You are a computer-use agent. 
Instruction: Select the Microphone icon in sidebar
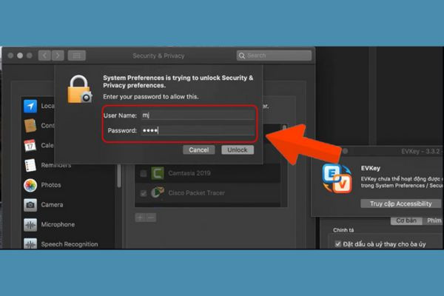click(x=30, y=224)
